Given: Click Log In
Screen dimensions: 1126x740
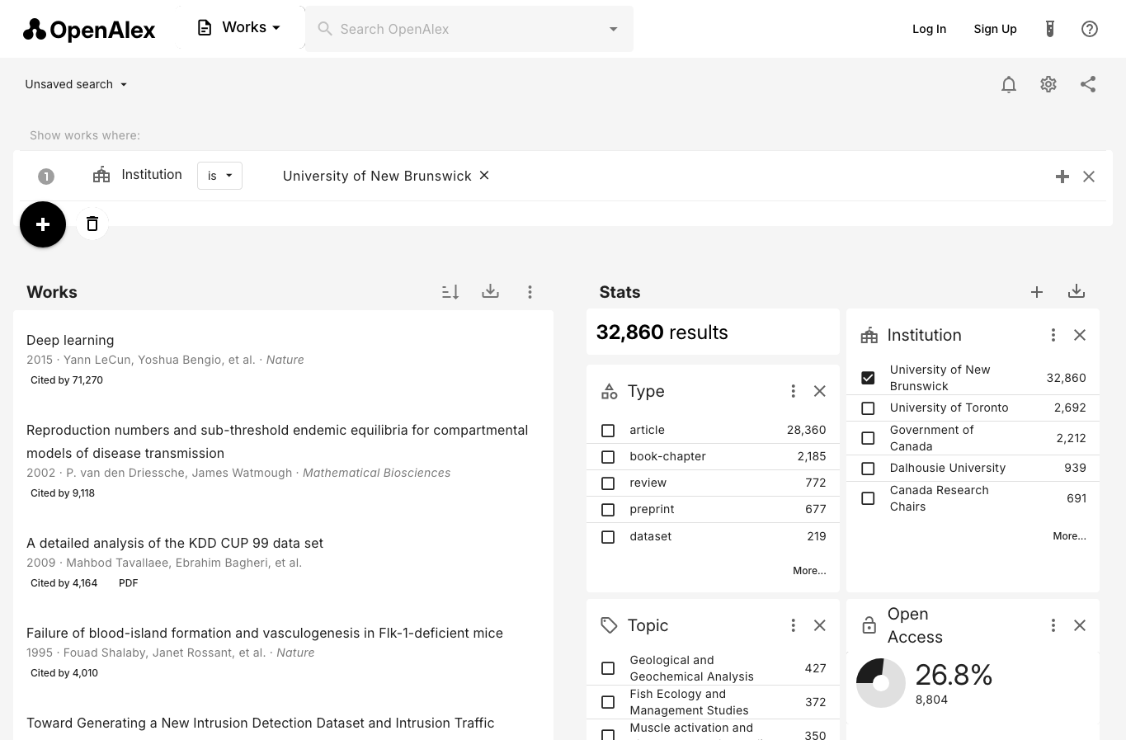Looking at the screenshot, I should [x=929, y=29].
